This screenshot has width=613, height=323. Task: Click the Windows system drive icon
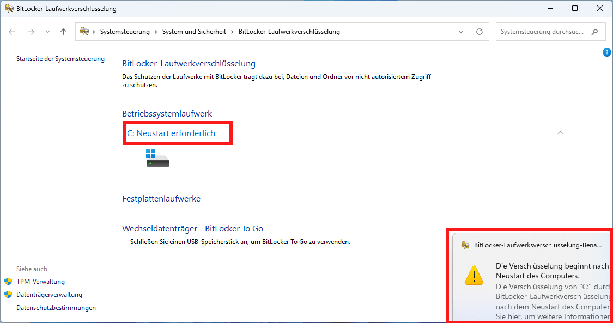click(x=157, y=158)
